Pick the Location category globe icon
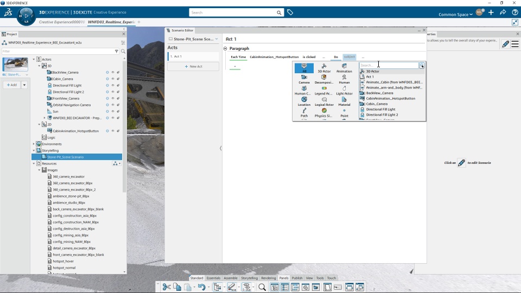This screenshot has height=293, width=521. 304,99
